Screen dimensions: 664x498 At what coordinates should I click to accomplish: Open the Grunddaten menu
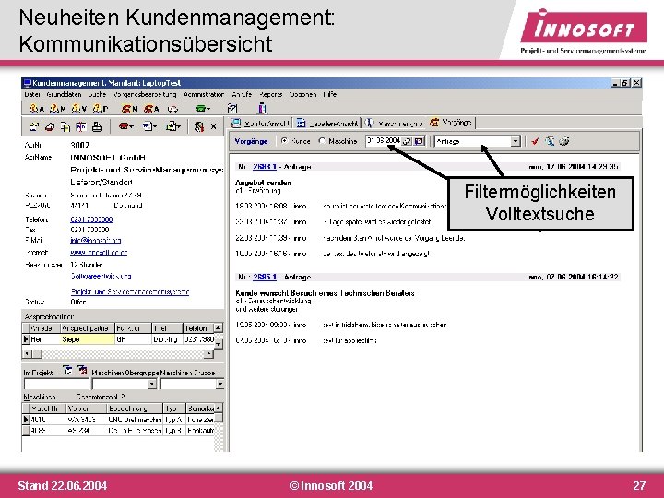click(64, 94)
